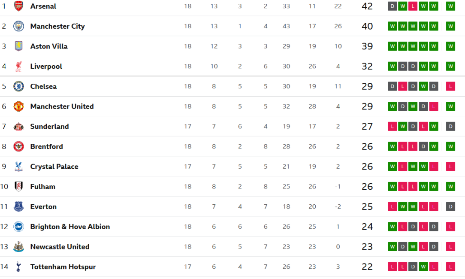The image size is (465, 279).
Task: Click the Arsenal club crest
Action: pyautogui.click(x=19, y=6)
